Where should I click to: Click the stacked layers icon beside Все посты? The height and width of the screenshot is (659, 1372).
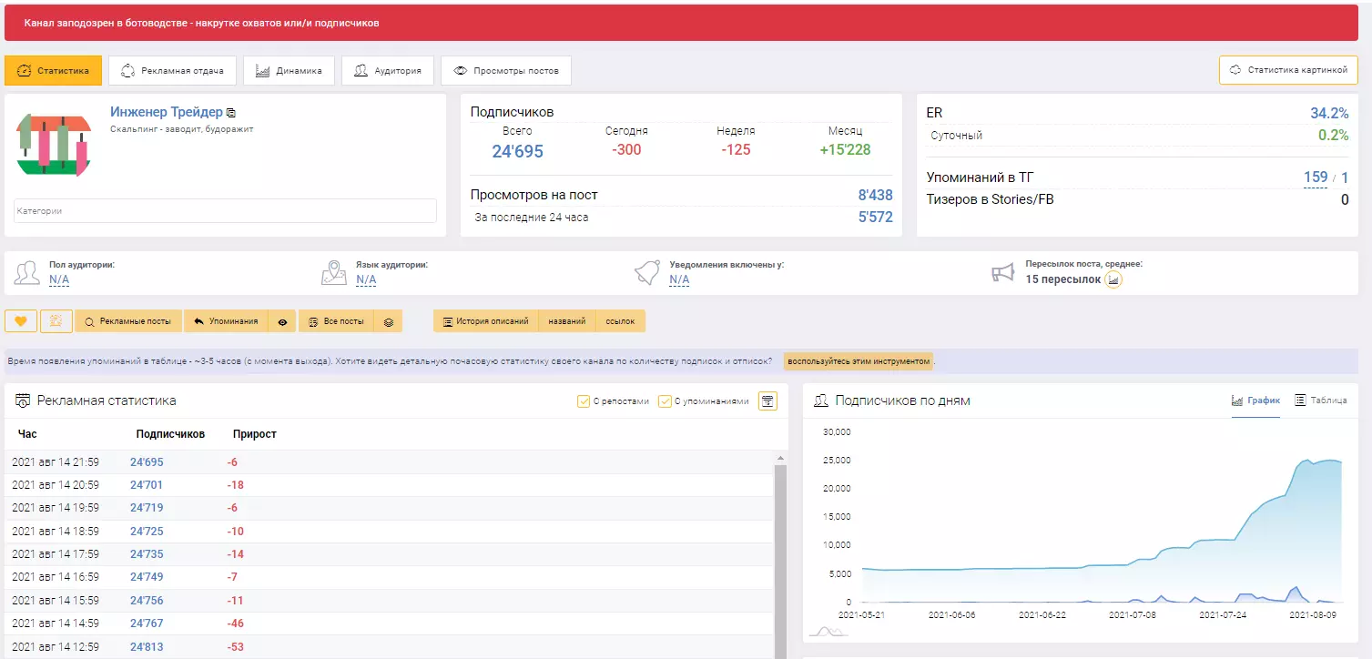coord(388,321)
